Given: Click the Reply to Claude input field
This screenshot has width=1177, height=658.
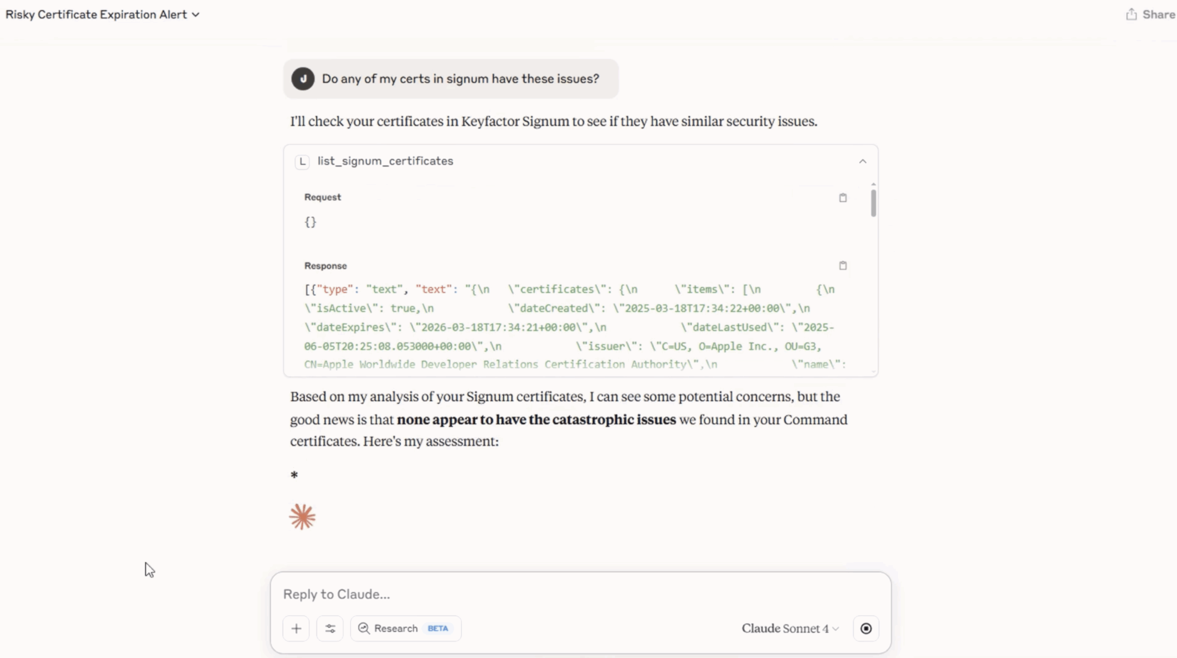Looking at the screenshot, I should click(x=506, y=594).
